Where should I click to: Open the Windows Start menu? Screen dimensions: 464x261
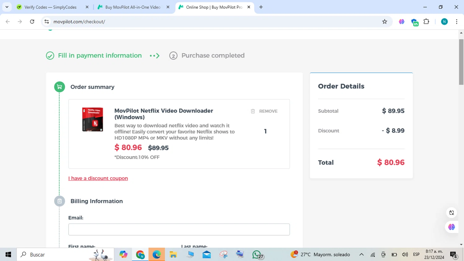(8, 254)
